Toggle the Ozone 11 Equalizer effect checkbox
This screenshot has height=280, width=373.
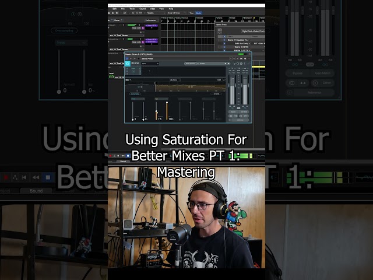224,40
